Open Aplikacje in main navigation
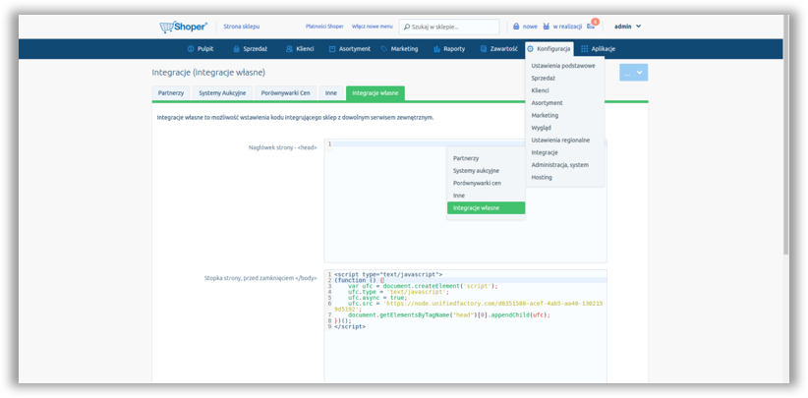The height and width of the screenshot is (398, 808). point(599,49)
